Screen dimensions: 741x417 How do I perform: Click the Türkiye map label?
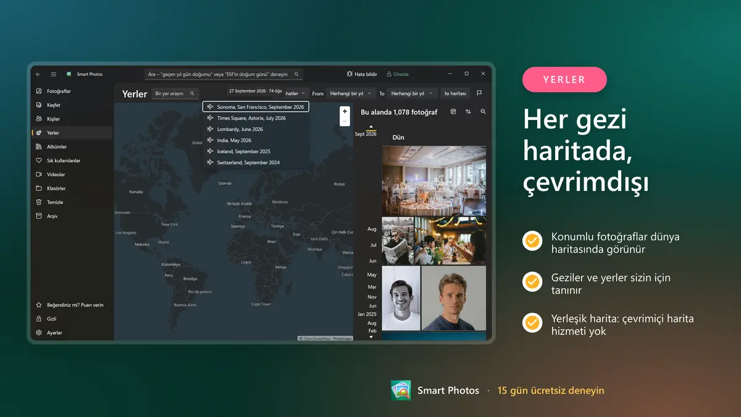coord(278,226)
